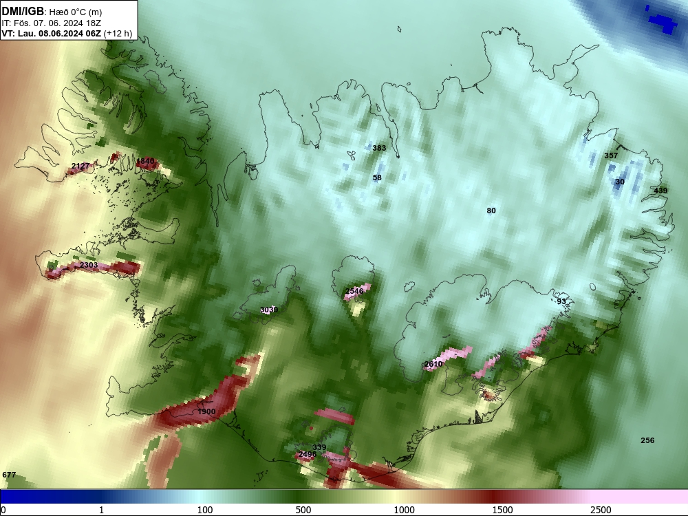Click the 1000 tick on the legend
This screenshot has width=688, height=516.
pyautogui.click(x=404, y=510)
